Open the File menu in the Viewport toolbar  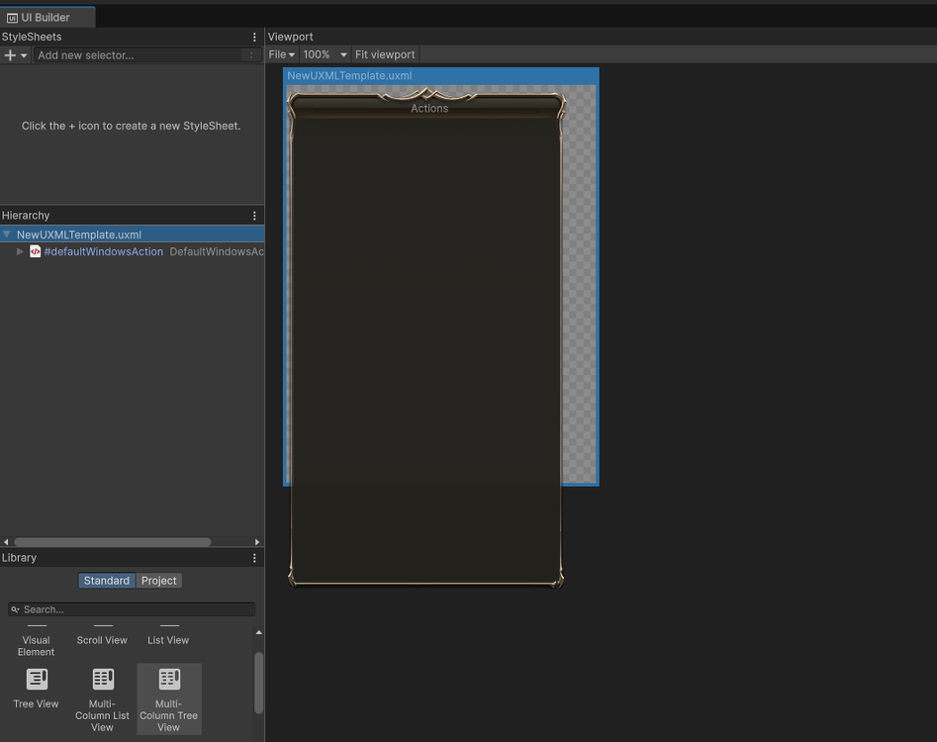(281, 54)
